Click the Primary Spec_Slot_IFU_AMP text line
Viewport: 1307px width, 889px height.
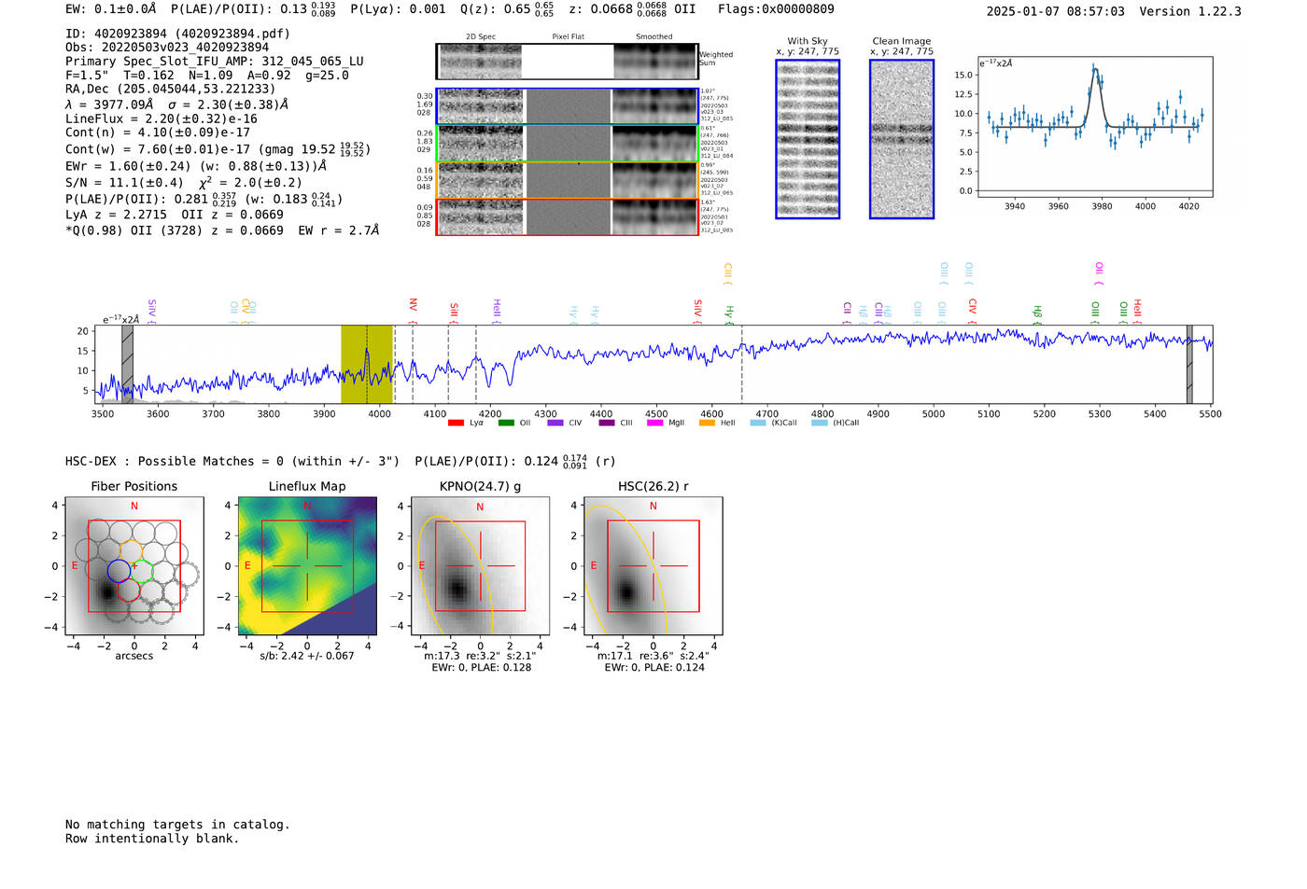pyautogui.click(x=215, y=62)
